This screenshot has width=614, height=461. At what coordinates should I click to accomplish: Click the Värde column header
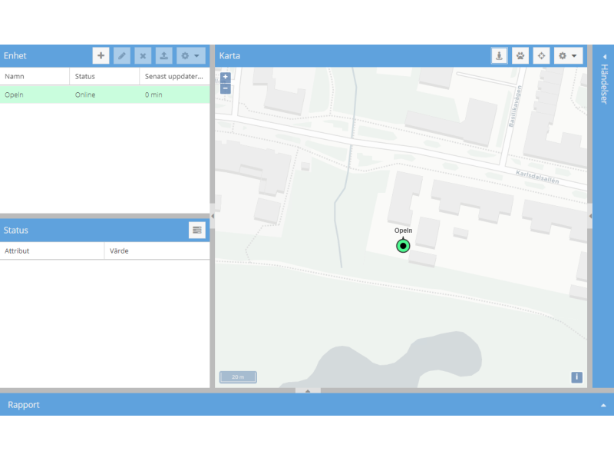[157, 251]
